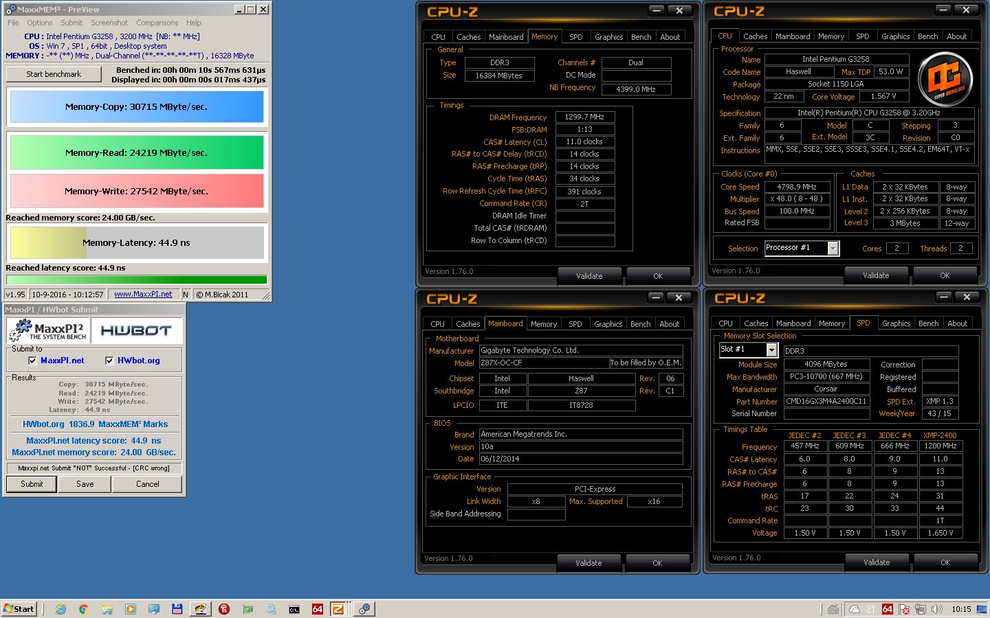Click the blue floppy disk taskbar icon
The image size is (990, 618).
click(177, 608)
